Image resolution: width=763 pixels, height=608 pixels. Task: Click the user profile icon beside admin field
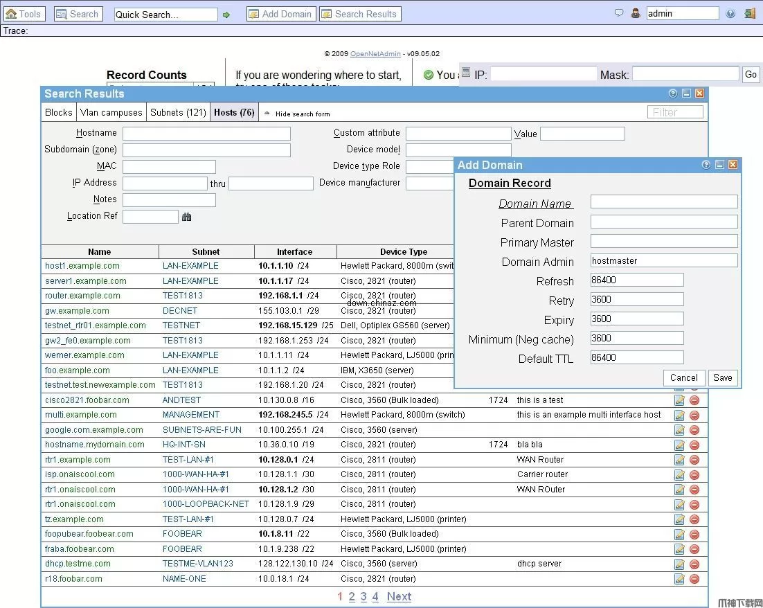click(636, 13)
